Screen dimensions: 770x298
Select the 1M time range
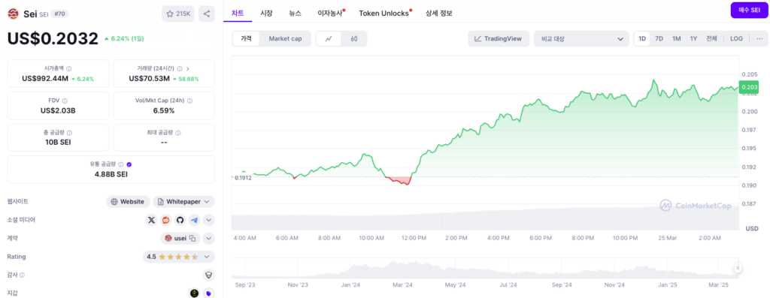676,39
